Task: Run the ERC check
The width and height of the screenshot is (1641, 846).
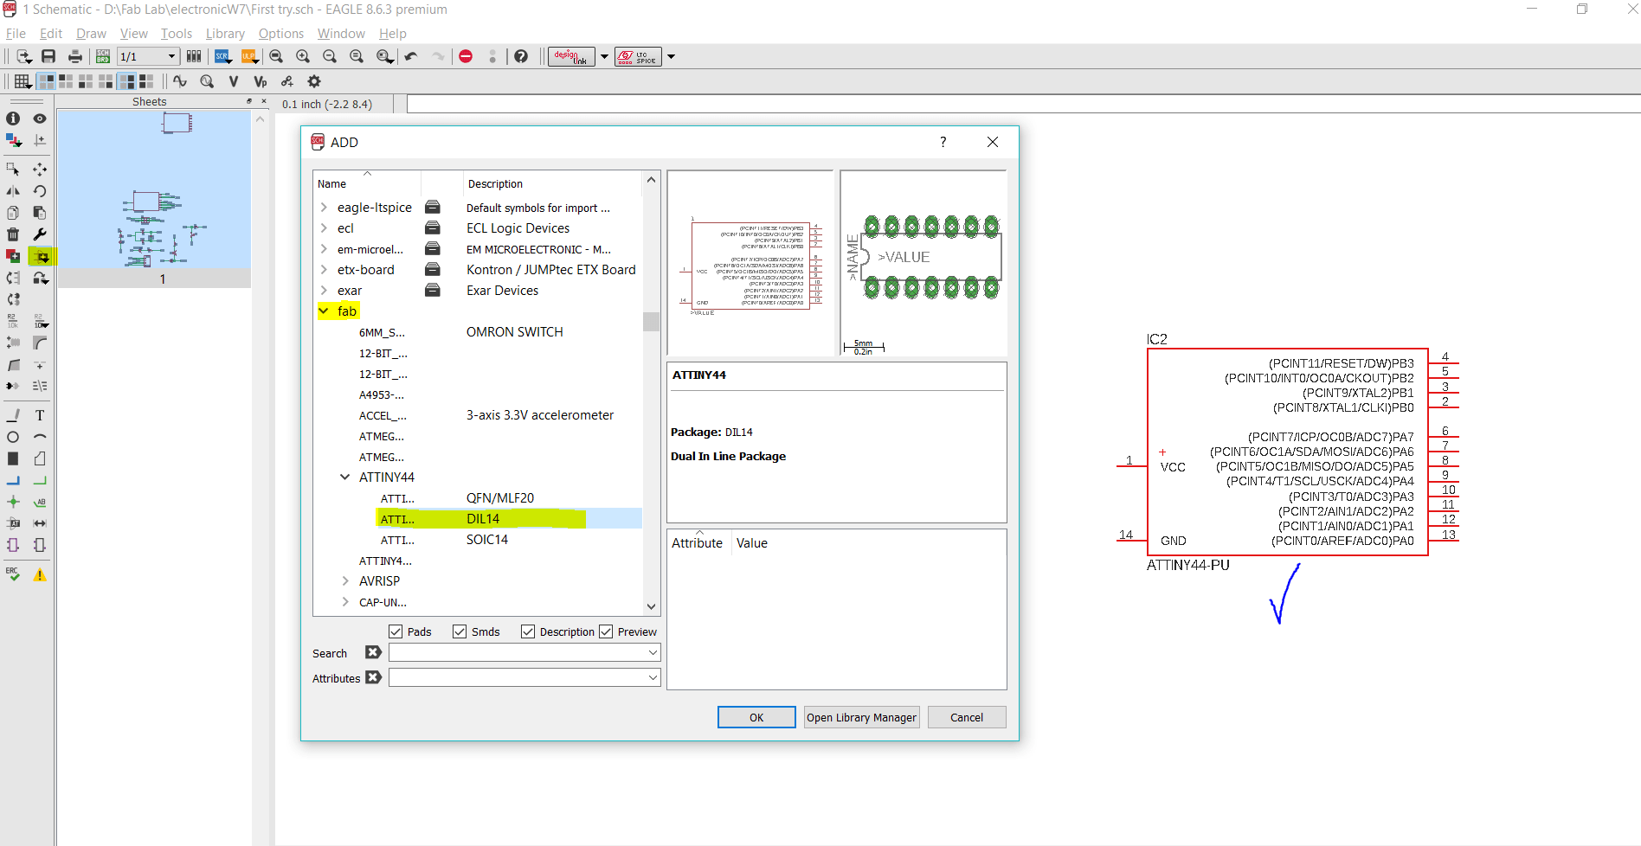Action: click(13, 574)
